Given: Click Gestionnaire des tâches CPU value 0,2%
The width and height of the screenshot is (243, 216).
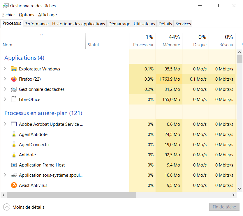Looking at the screenshot, I should click(149, 89).
